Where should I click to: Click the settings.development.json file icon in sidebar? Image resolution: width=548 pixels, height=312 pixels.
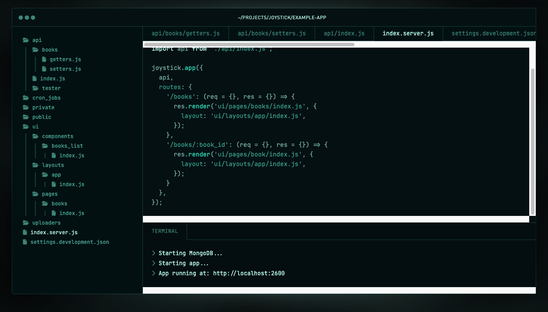25,242
